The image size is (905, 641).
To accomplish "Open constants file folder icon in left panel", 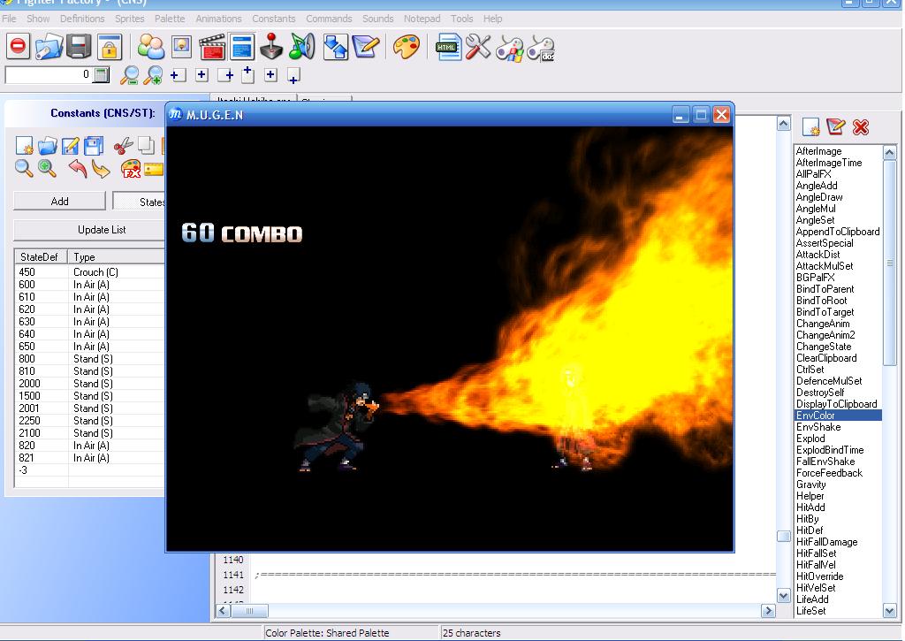I will point(48,146).
